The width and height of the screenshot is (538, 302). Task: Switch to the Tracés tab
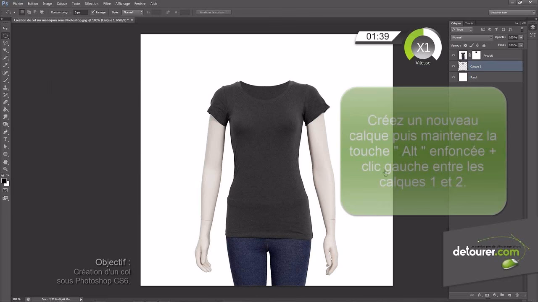pos(469,23)
